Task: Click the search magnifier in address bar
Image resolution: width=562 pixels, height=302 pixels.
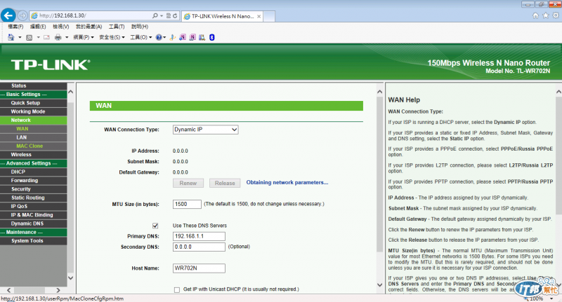Action: click(155, 15)
